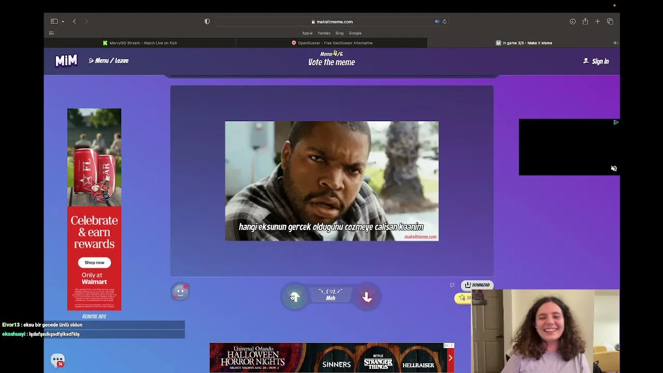
Task: Click the chat message from Eivor13
Action: pyautogui.click(x=42, y=325)
